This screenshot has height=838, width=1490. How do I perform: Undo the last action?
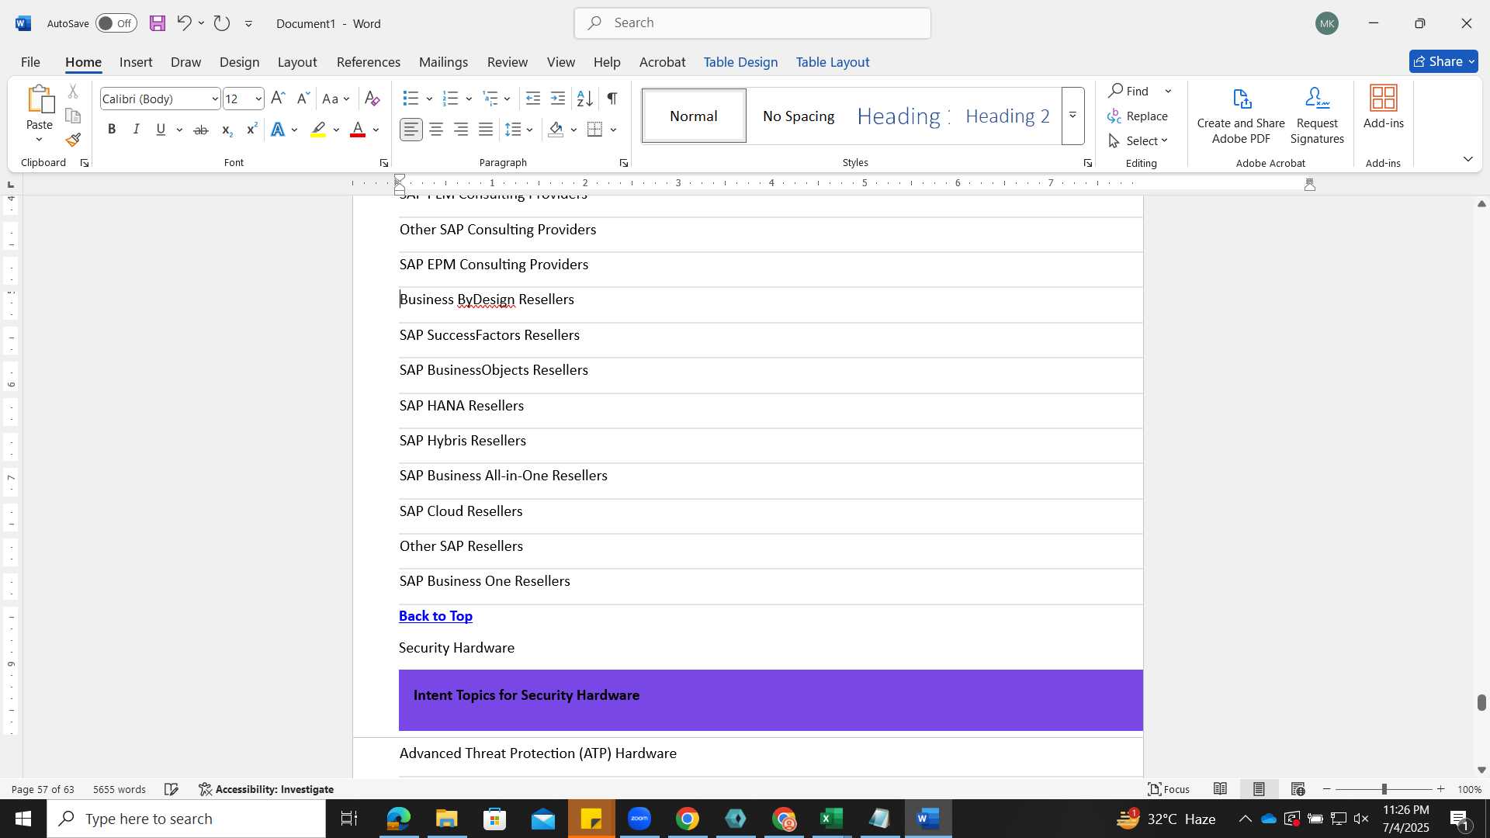tap(184, 23)
